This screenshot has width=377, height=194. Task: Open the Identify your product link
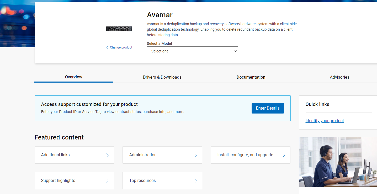click(325, 121)
